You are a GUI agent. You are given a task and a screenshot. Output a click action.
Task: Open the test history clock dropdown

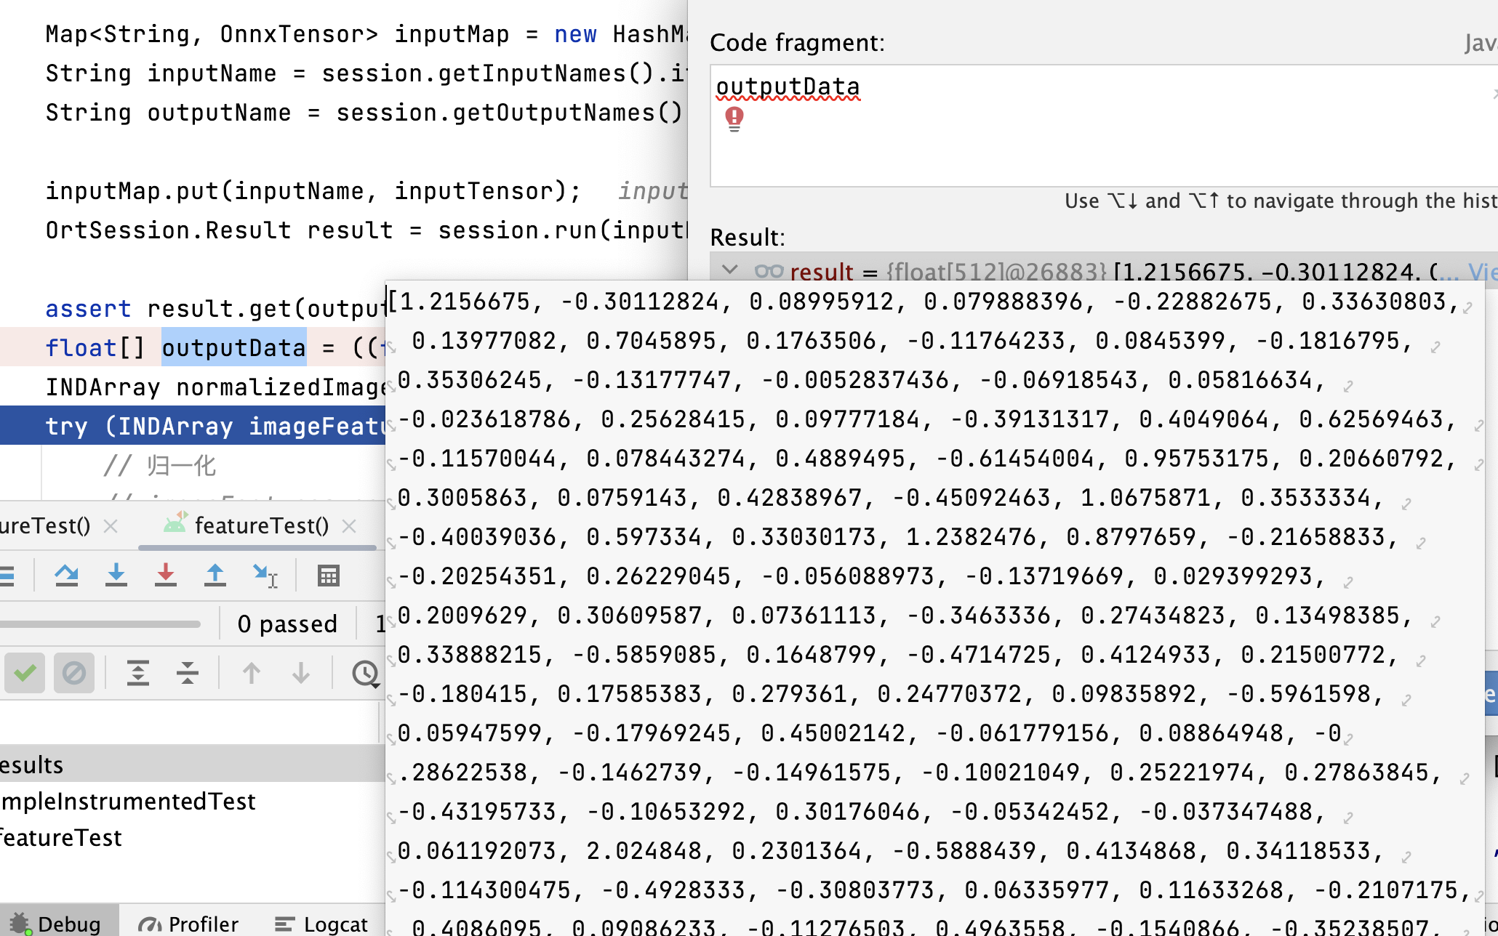tap(366, 674)
